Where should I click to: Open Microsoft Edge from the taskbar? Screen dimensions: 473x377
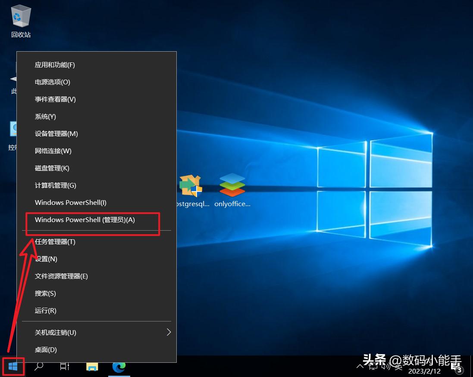(x=119, y=367)
